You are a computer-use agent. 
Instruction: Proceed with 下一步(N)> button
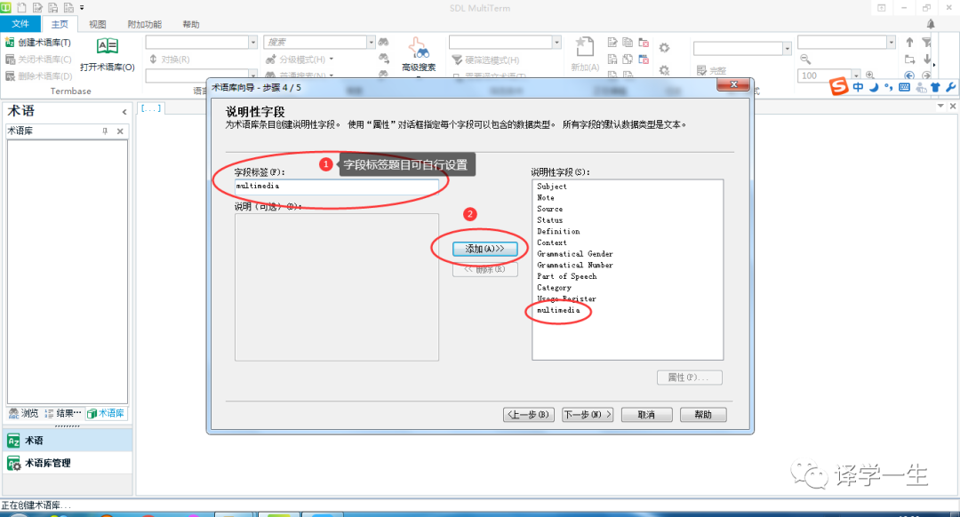pyautogui.click(x=588, y=415)
